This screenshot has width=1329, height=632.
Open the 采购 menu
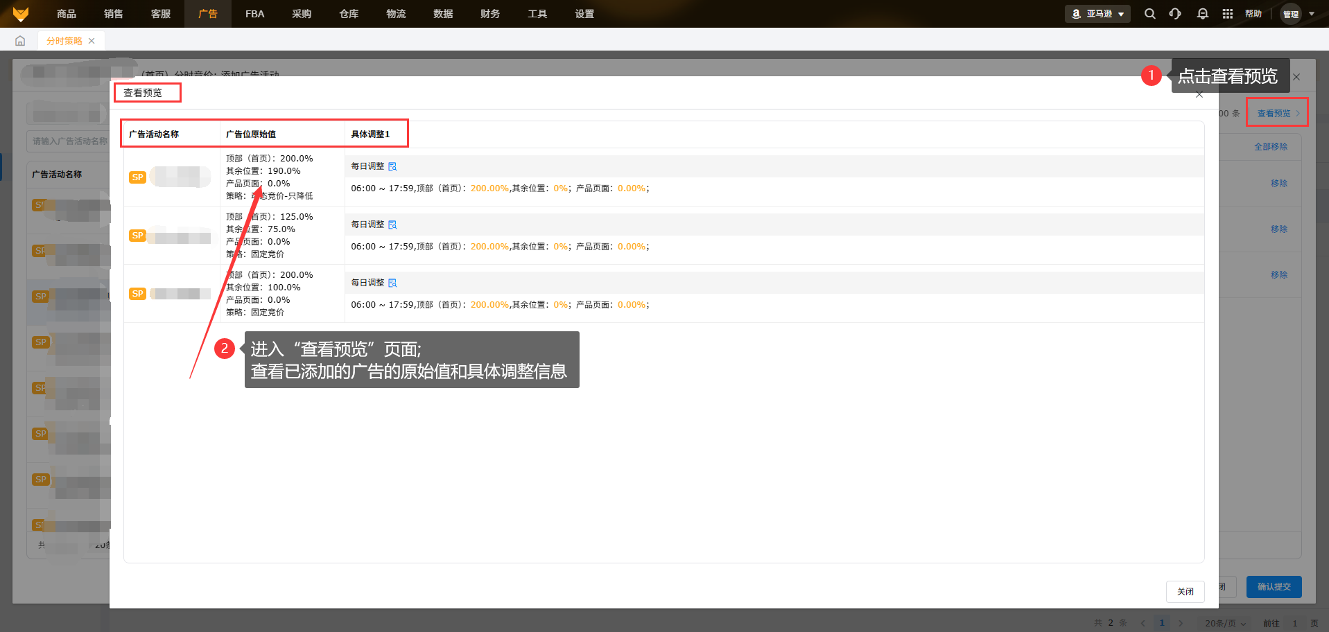pos(302,14)
